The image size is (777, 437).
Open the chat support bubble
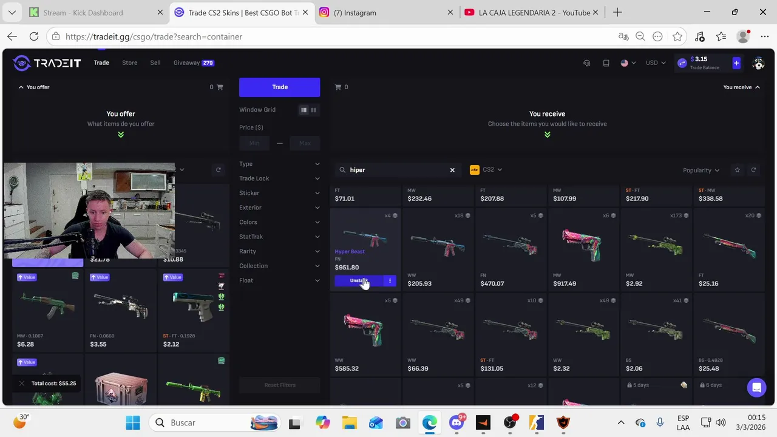pyautogui.click(x=756, y=387)
